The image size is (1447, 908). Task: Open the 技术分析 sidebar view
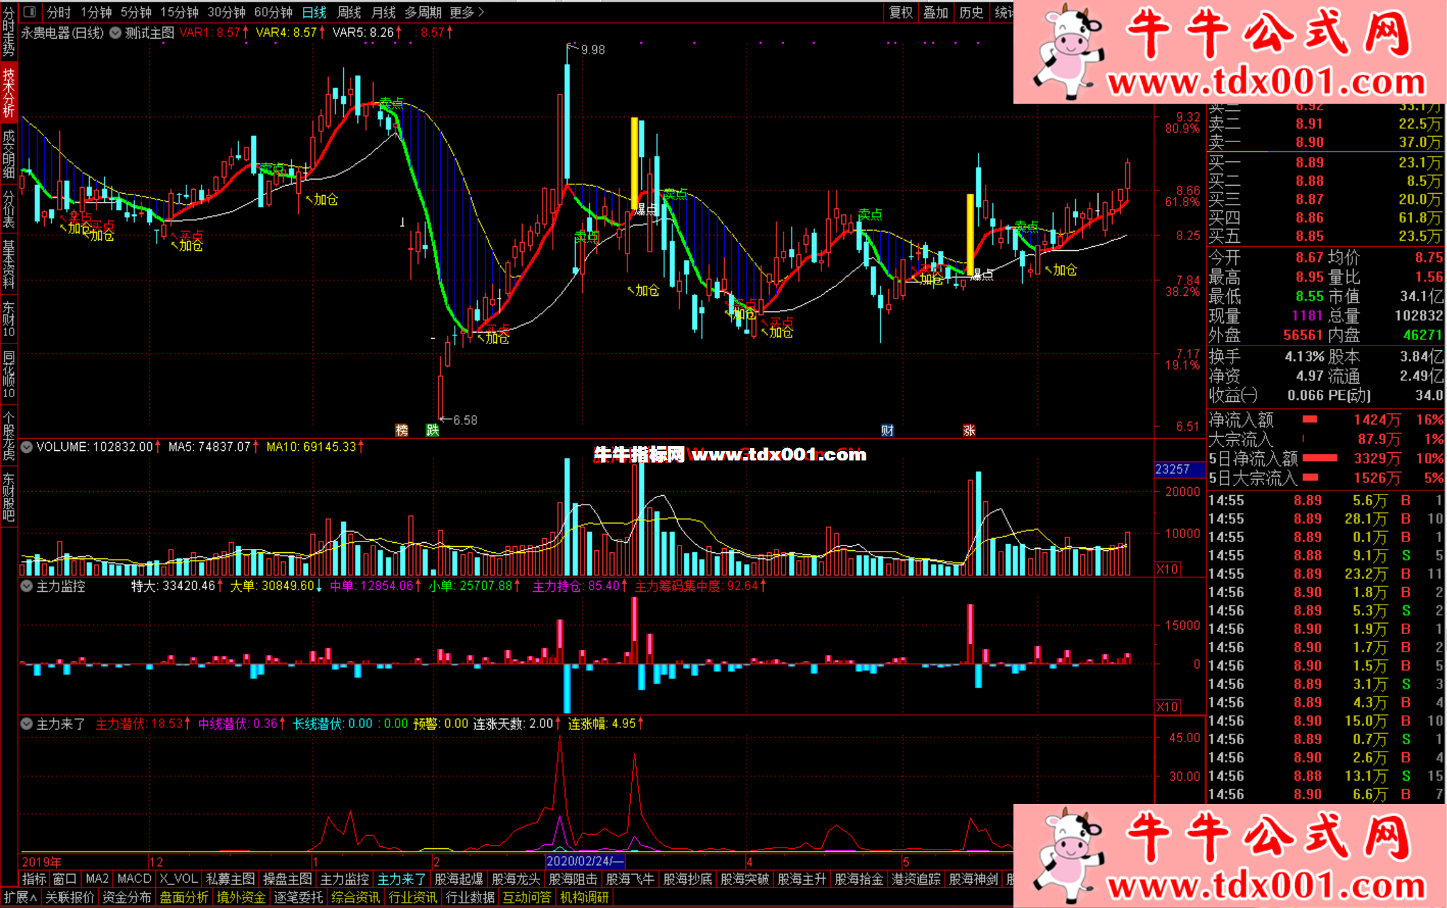8,92
